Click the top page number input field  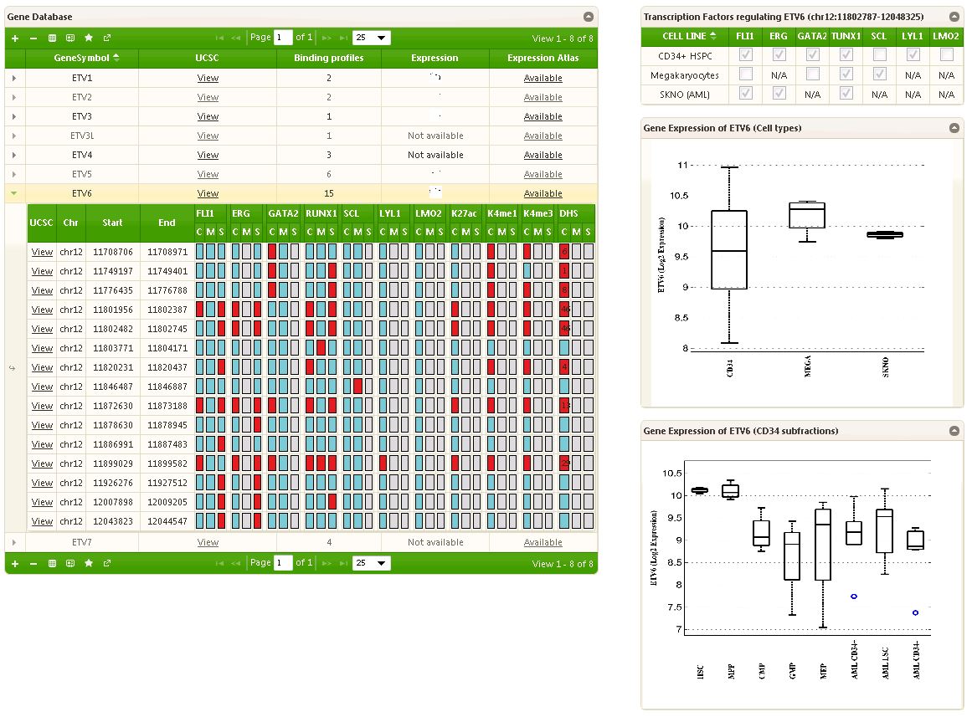[283, 38]
